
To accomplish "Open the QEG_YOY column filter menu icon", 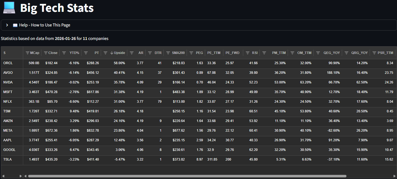I will point(318,53).
